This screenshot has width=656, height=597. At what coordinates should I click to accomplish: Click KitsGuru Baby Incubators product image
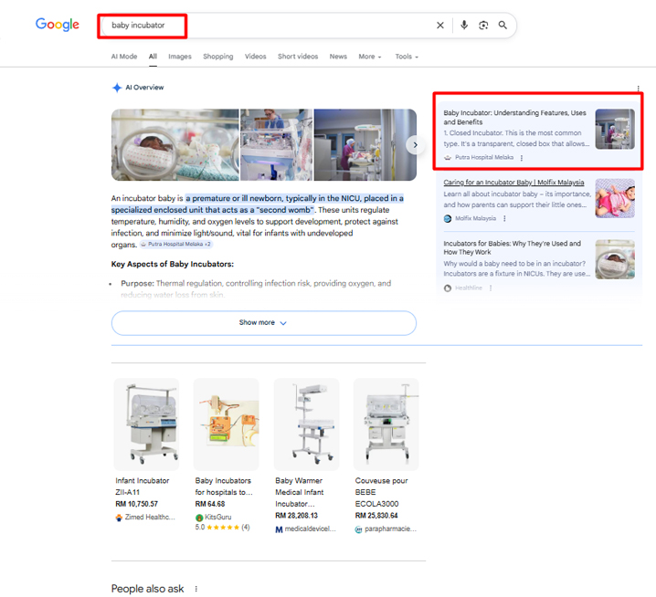pos(226,424)
